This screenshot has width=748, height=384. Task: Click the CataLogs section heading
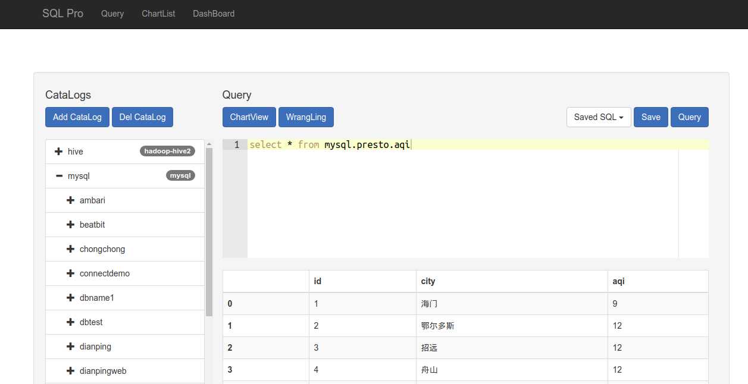[68, 95]
